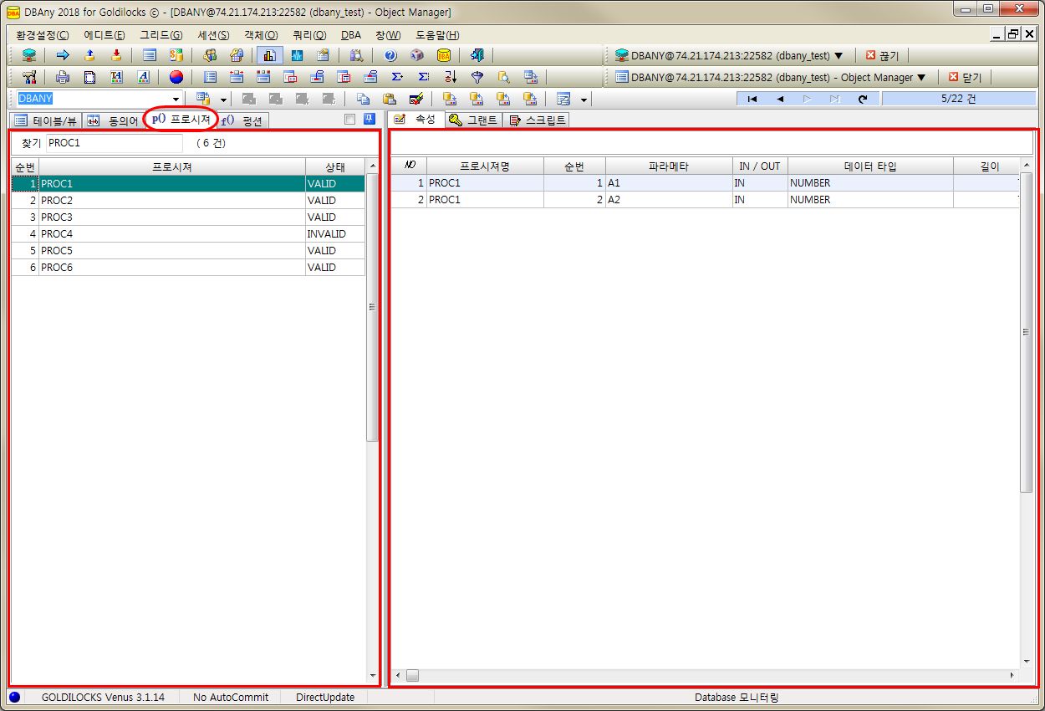Click the 3D cube icon
The image size is (1045, 711).
(x=417, y=55)
